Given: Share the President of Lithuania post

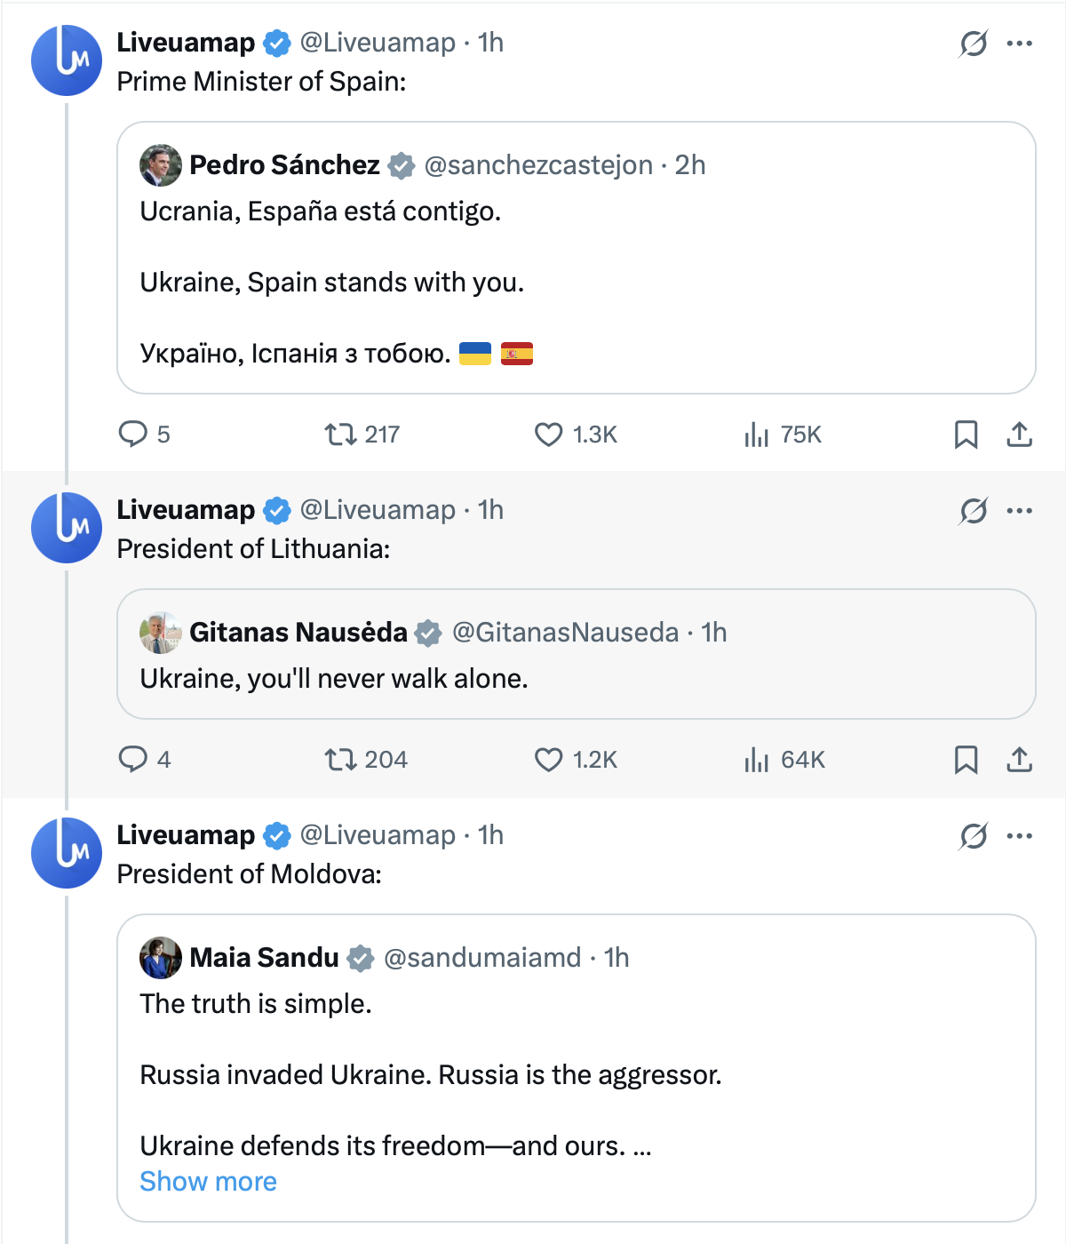Looking at the screenshot, I should click(1019, 760).
